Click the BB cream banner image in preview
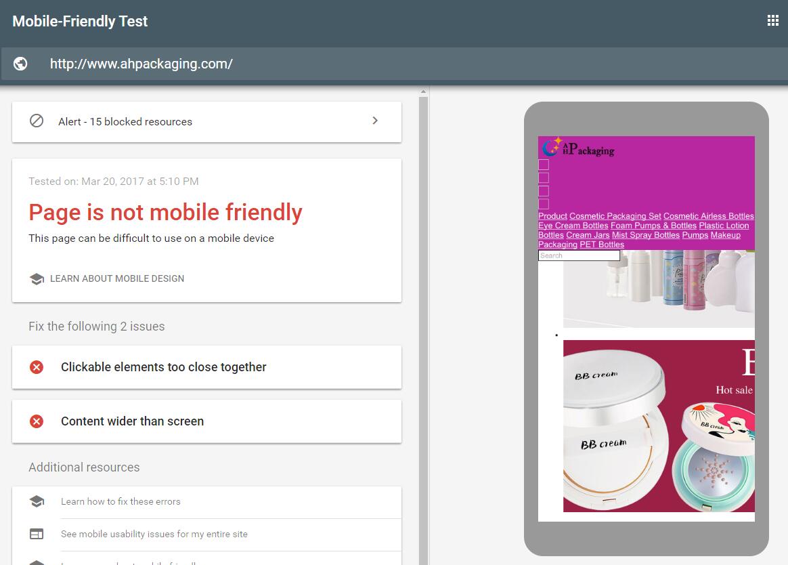 point(659,426)
